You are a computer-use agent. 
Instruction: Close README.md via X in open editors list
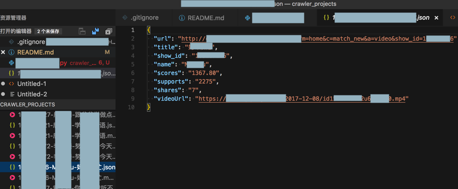pyautogui.click(x=3, y=52)
